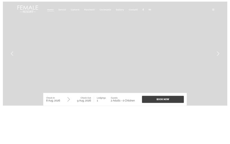This screenshot has height=144, width=230.
Task: Click the Female Resort logo
Action: [28, 9]
